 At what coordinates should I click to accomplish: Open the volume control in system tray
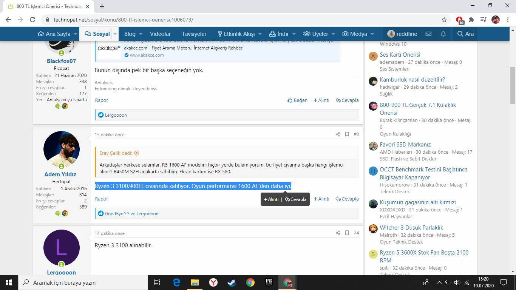coord(457,282)
